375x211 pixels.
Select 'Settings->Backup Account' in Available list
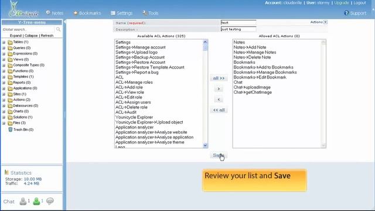(x=140, y=57)
